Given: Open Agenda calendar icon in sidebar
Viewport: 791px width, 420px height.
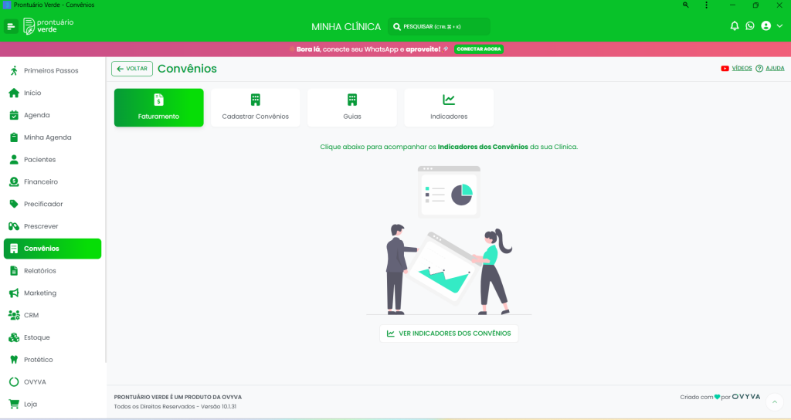Looking at the screenshot, I should (x=14, y=115).
